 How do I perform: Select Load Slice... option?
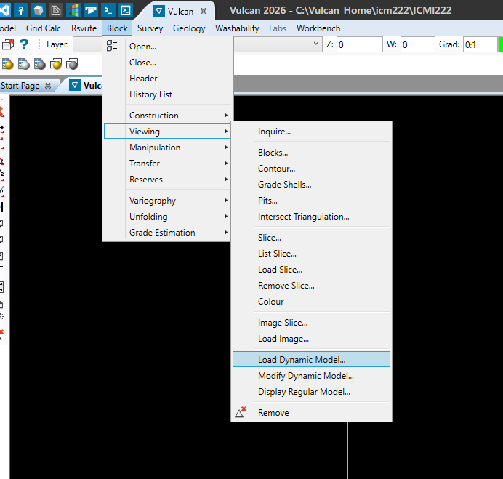tap(311, 270)
